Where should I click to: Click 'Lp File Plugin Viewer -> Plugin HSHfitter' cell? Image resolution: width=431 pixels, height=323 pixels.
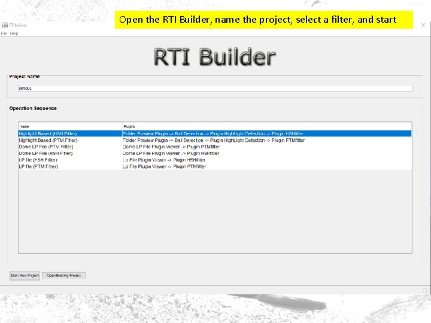tap(267, 160)
